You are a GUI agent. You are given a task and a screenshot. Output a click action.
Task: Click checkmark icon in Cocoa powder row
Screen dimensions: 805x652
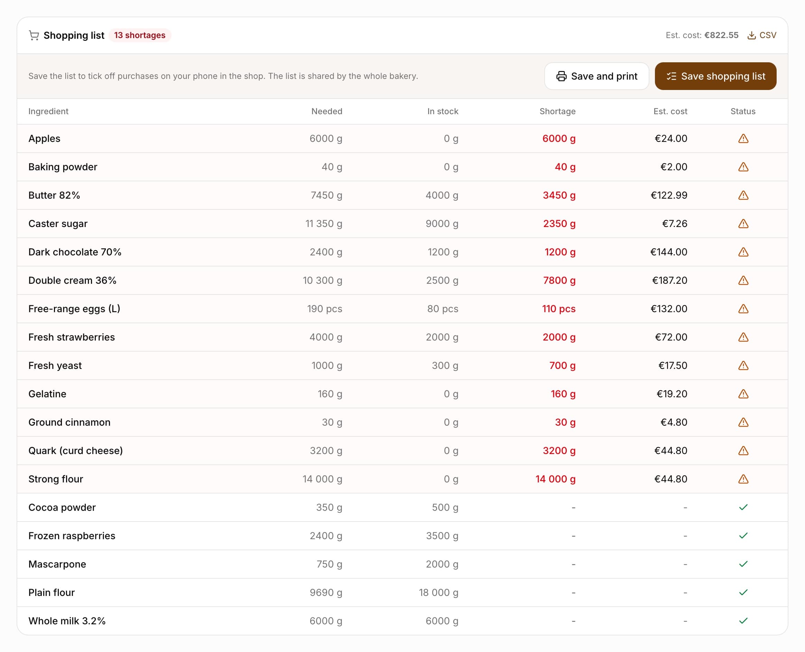743,507
